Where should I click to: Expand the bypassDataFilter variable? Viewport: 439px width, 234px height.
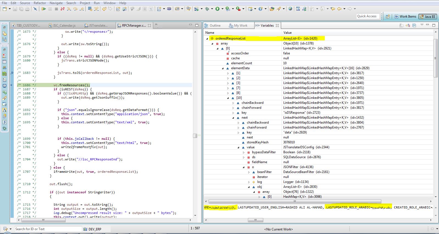[244, 152]
